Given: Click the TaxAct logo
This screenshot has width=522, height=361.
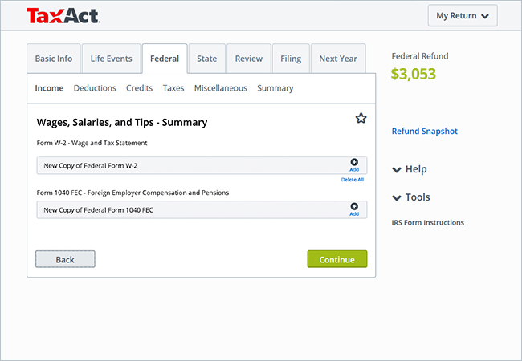Looking at the screenshot, I should tap(63, 15).
